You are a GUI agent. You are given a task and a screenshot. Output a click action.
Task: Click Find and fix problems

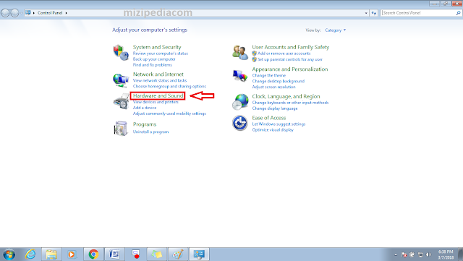[153, 65]
